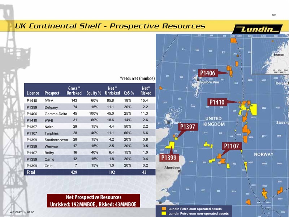The height and width of the screenshot is (217, 289).
Task: Click 'Lundin Petroleum operated assets' legend text
Action: click(x=195, y=209)
